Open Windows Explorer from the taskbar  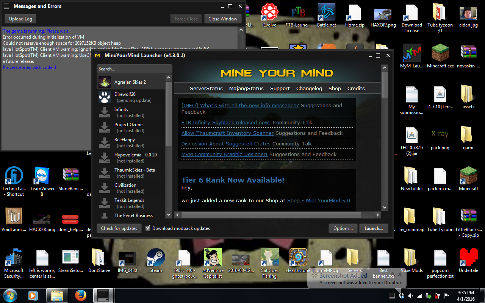(57, 295)
